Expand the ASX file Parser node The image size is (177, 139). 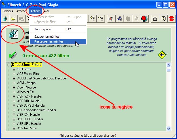pos(14,128)
